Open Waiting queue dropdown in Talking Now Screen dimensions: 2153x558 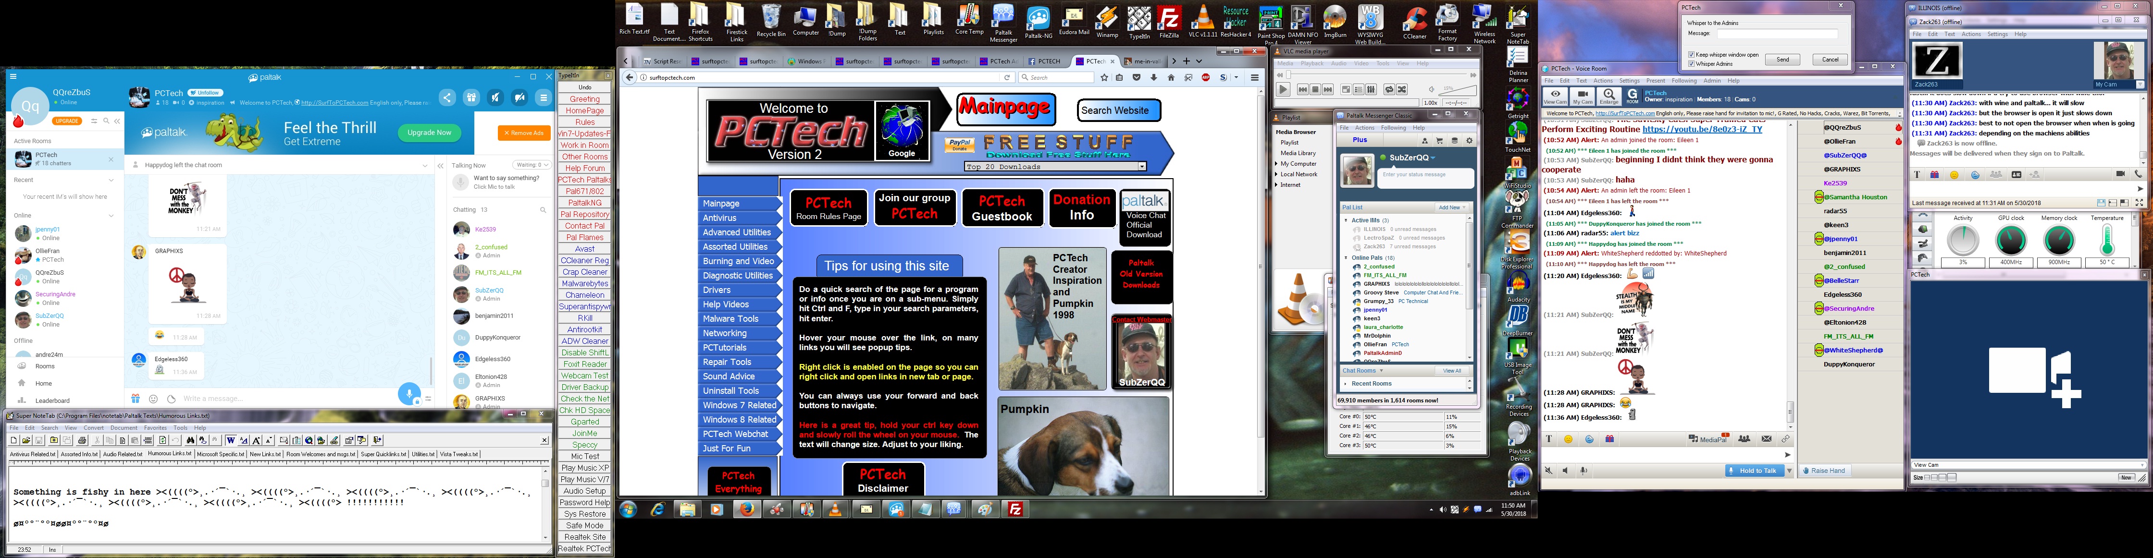[532, 165]
